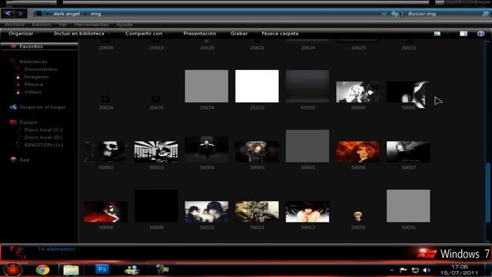Refresh the img folder view

click(x=394, y=14)
